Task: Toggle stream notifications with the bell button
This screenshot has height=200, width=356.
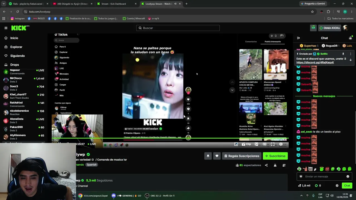Action: click(x=208, y=156)
